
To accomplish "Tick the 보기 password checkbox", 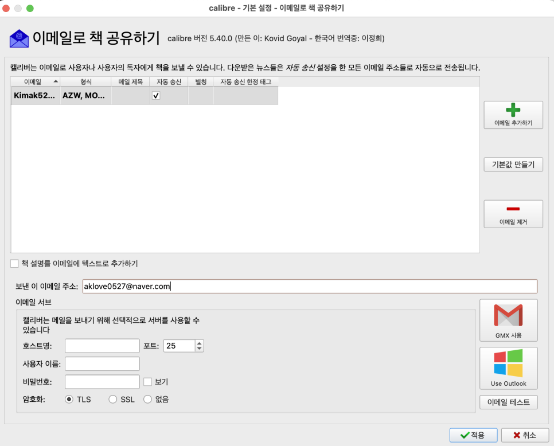I will 148,382.
